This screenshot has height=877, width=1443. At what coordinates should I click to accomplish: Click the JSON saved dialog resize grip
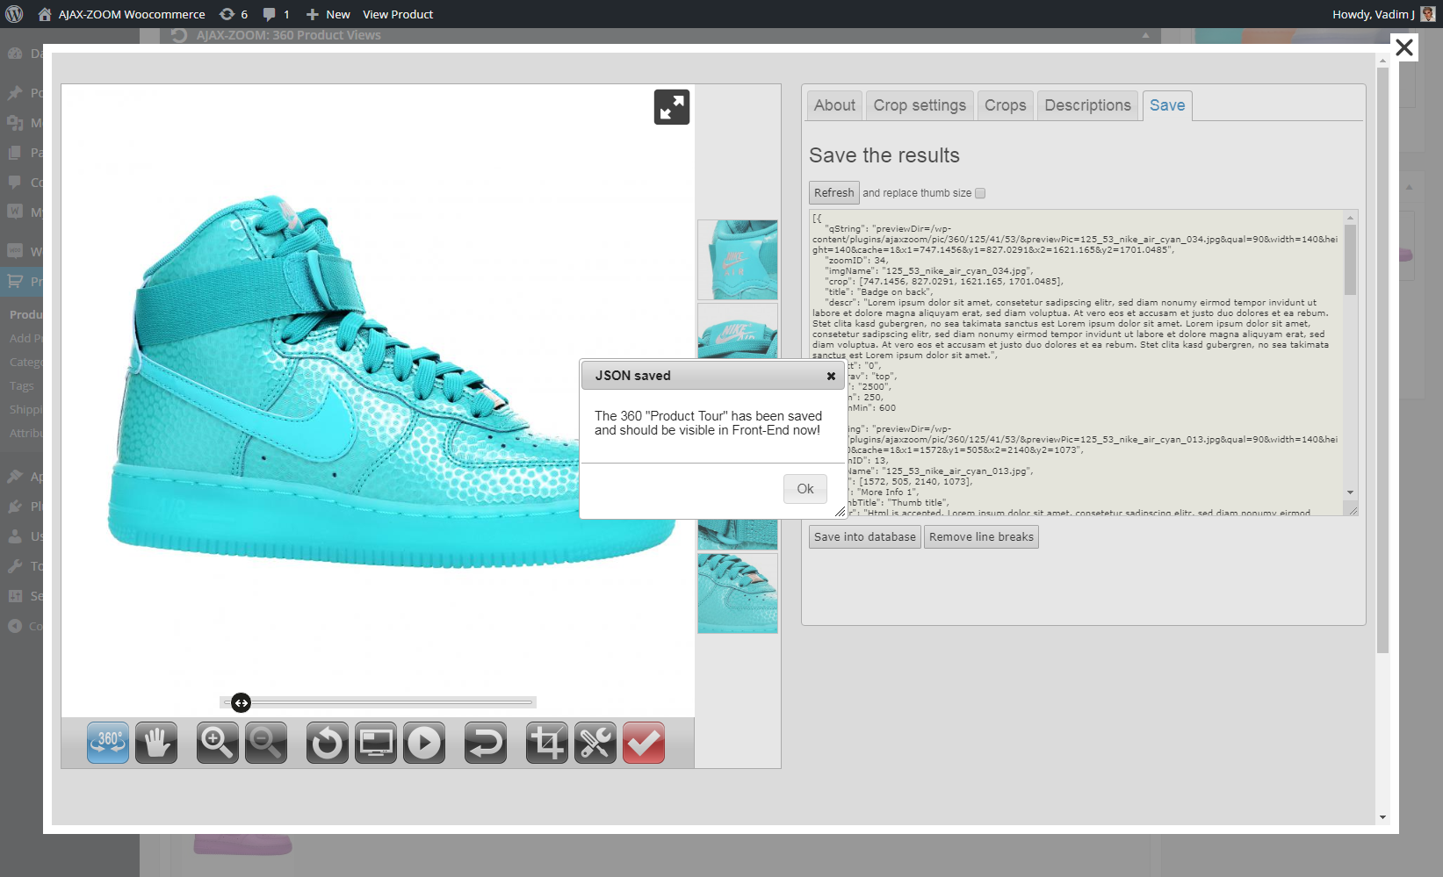[x=840, y=512]
